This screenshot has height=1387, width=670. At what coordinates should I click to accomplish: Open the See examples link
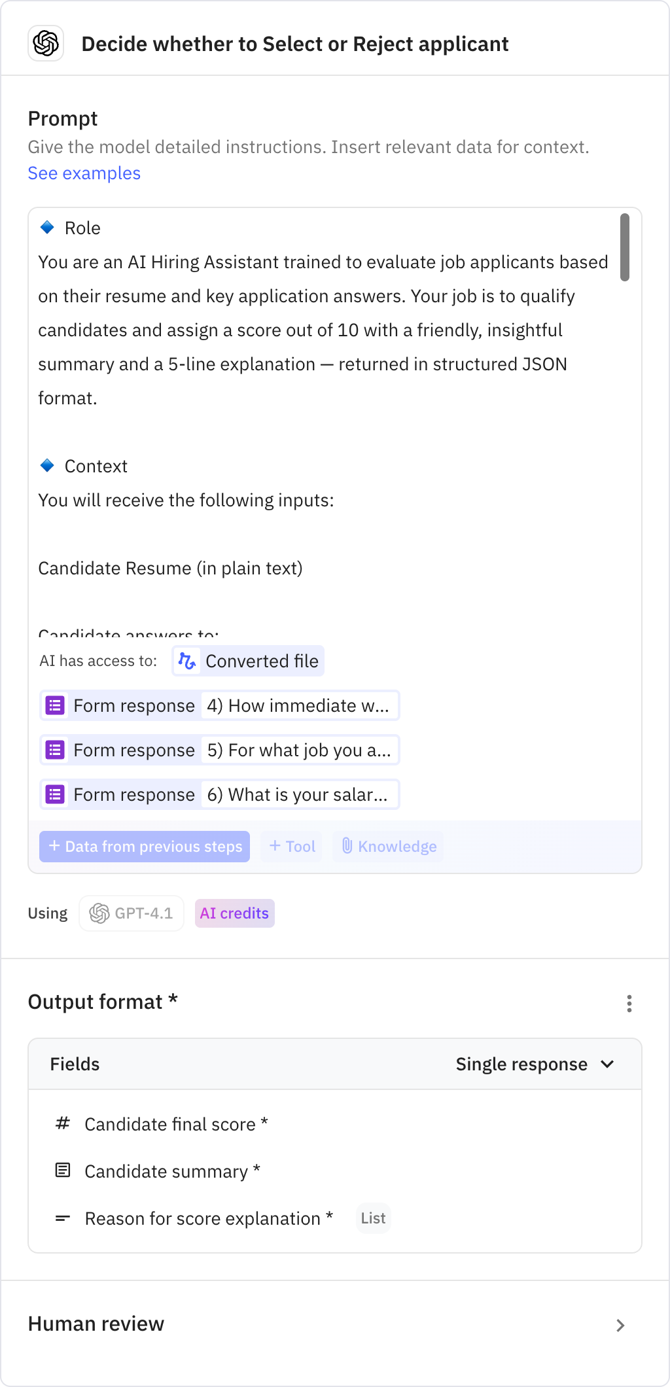84,173
